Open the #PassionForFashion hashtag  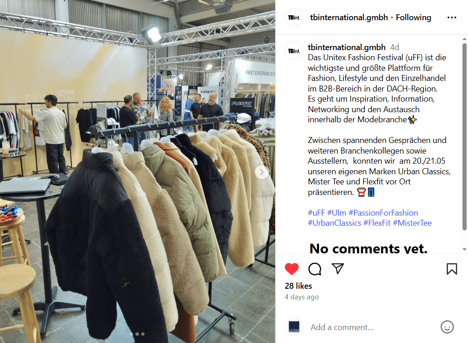383,213
